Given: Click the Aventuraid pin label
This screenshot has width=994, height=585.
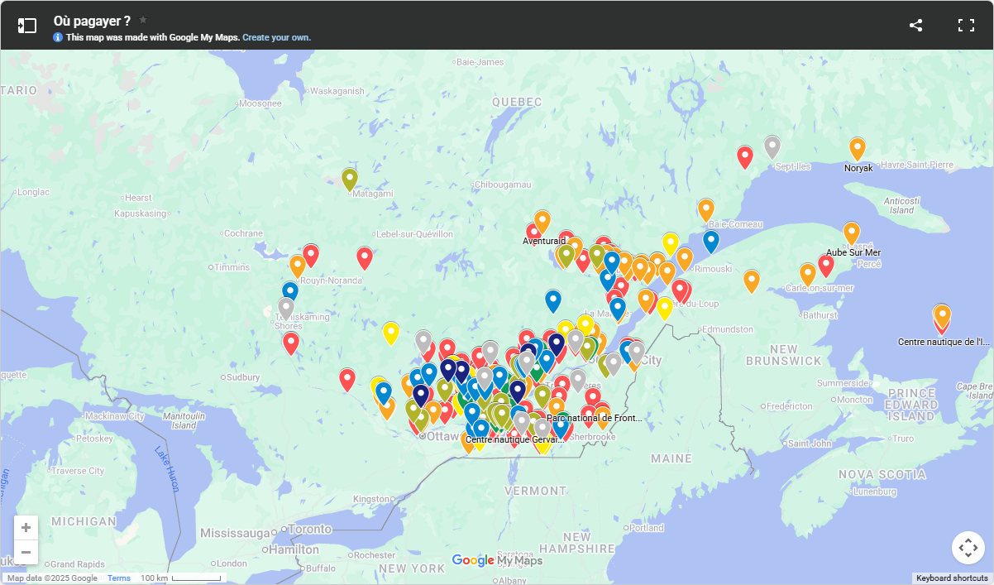Looking at the screenshot, I should pos(544,241).
